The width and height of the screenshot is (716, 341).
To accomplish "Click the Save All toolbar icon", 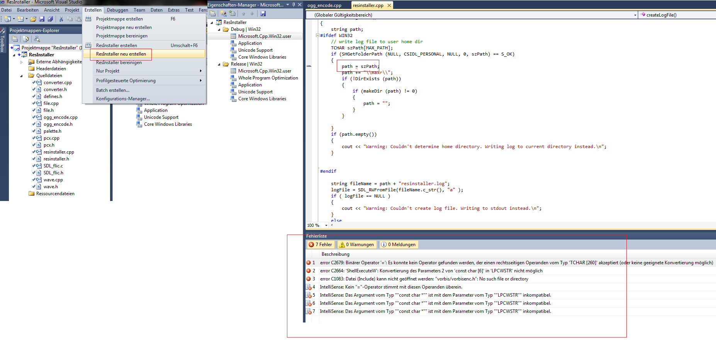I will 50,19.
